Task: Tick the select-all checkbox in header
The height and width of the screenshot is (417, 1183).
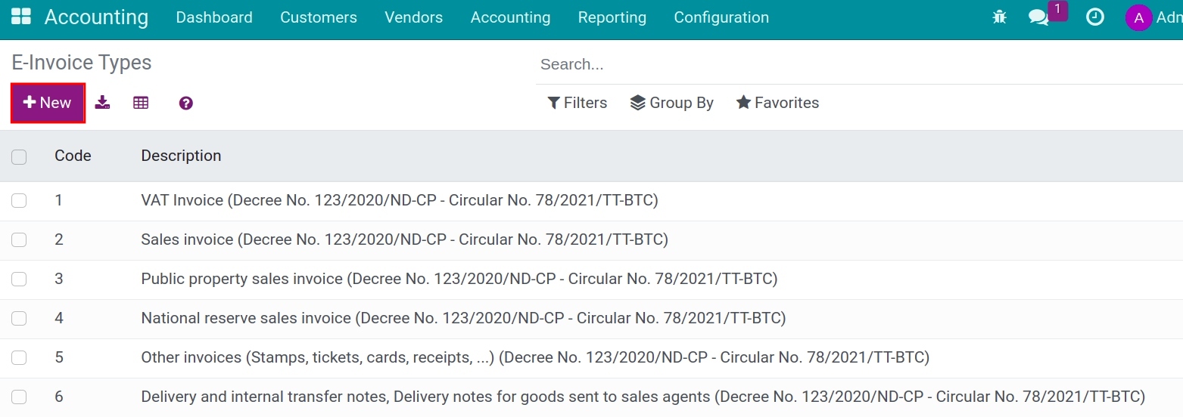Action: [19, 156]
